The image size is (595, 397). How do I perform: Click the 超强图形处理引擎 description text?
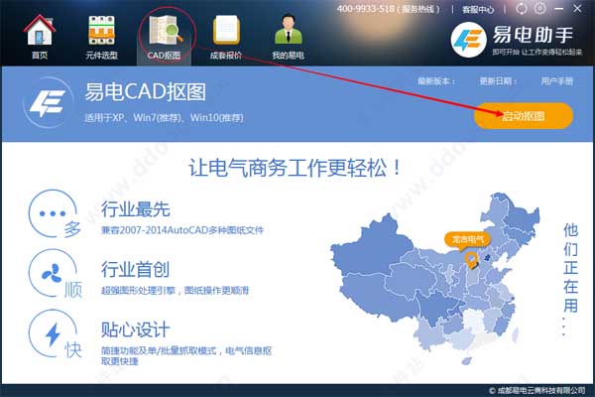(x=175, y=291)
